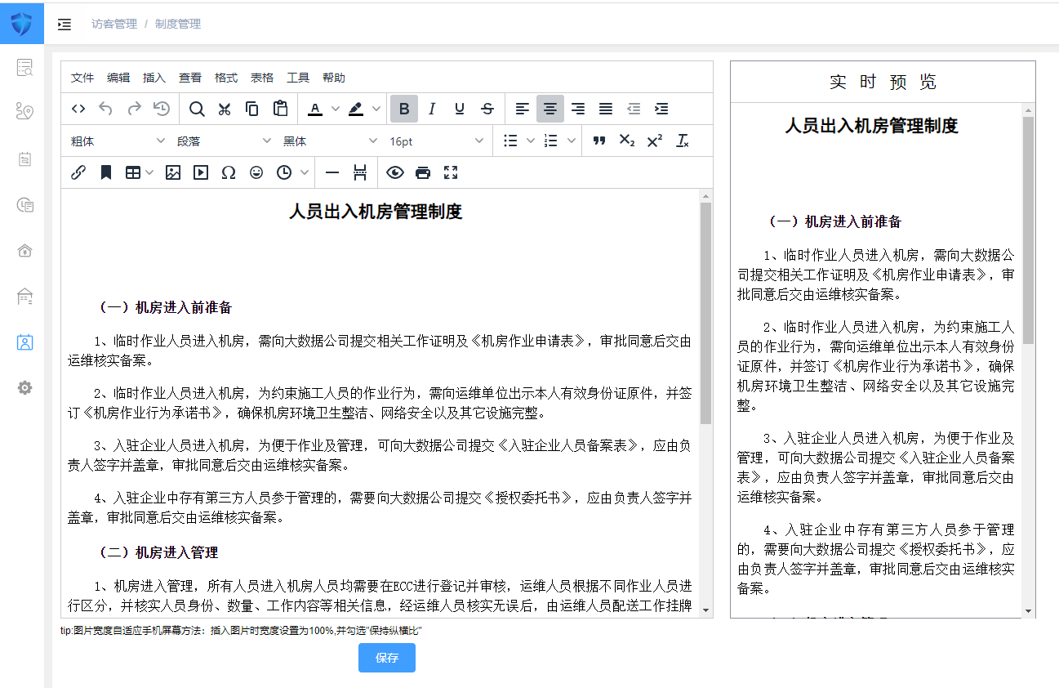Apply subscript formatting

click(x=627, y=141)
